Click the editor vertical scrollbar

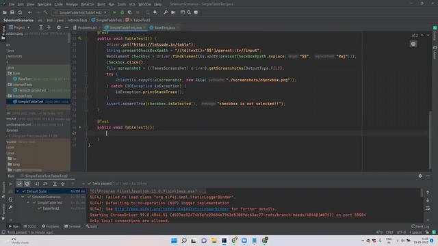430,139
